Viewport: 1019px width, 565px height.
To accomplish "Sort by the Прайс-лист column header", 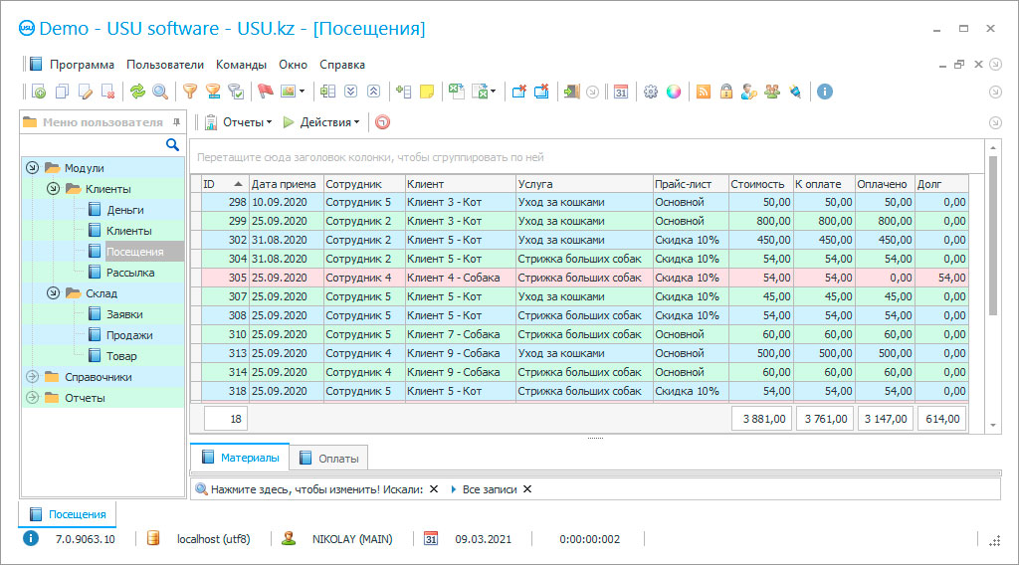I will click(x=691, y=184).
